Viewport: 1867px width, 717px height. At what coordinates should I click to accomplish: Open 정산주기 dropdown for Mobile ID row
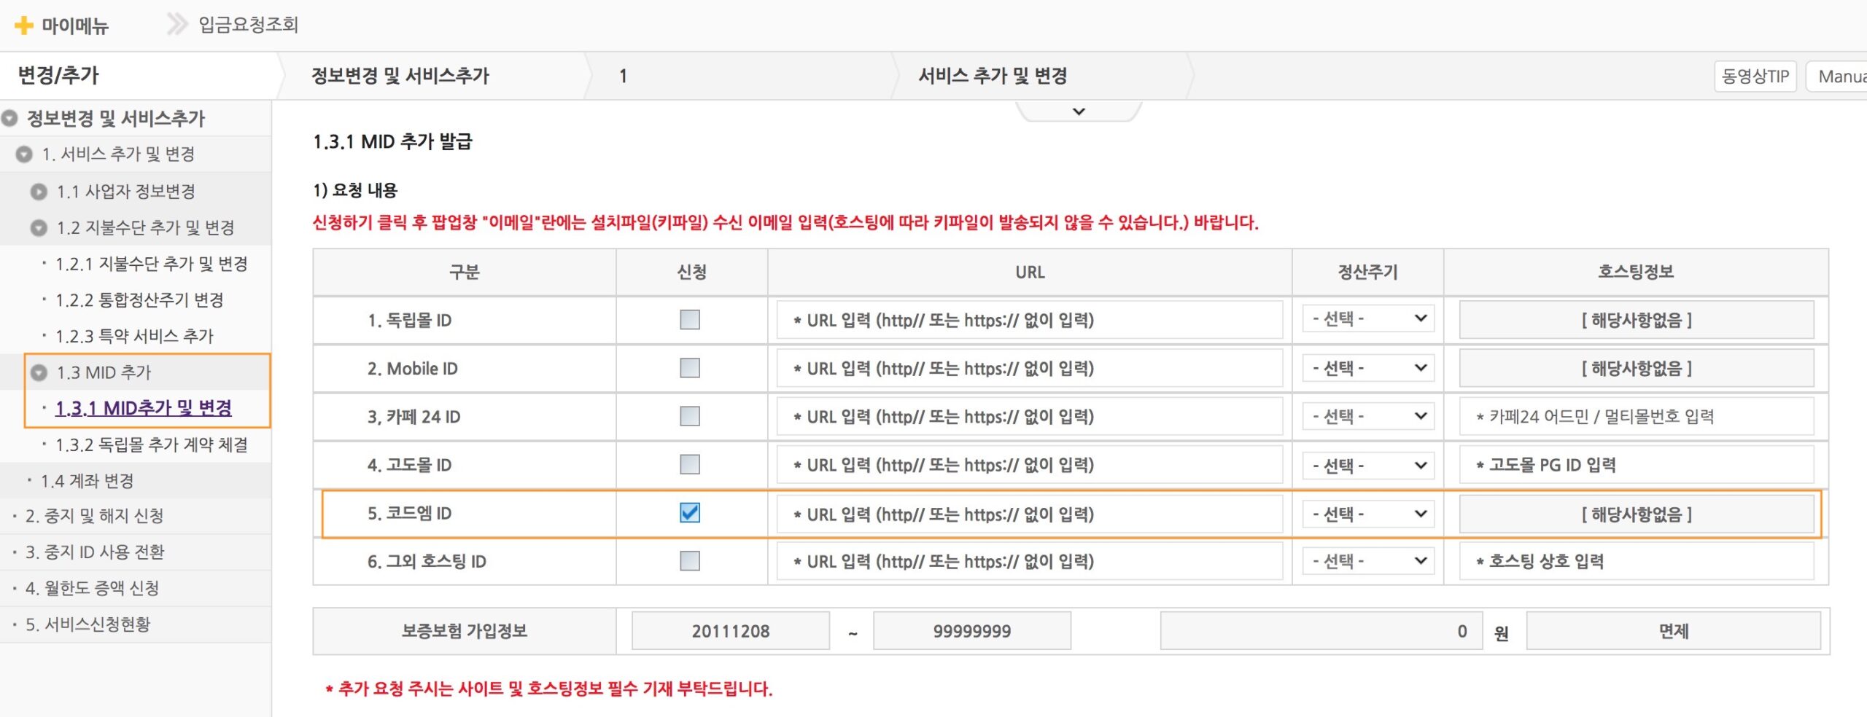coord(1369,368)
